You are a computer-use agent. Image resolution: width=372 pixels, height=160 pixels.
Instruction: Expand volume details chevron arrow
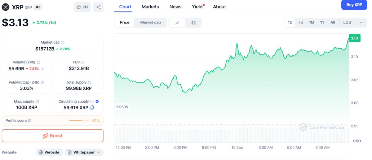click(42, 69)
